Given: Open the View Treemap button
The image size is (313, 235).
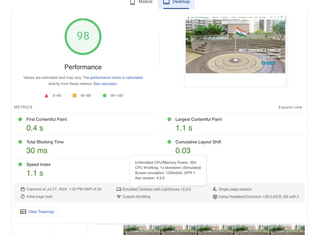Looking at the screenshot, I should (36, 211).
